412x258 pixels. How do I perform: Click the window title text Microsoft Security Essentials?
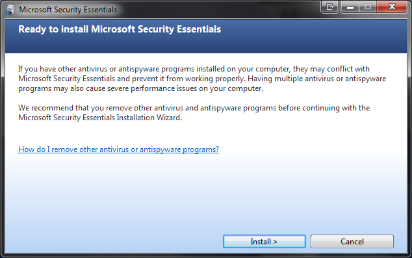(x=68, y=10)
